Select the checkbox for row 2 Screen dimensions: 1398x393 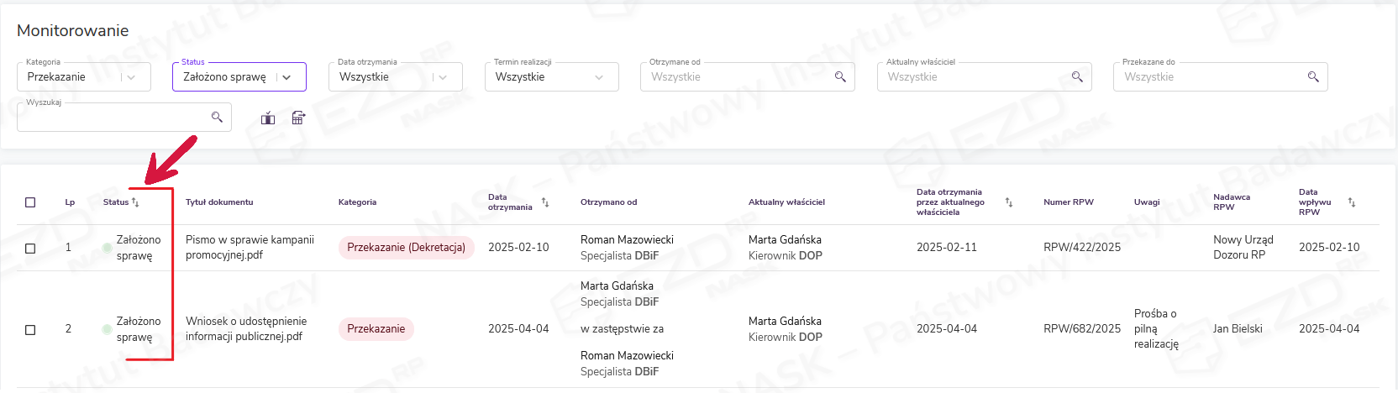[x=30, y=329]
